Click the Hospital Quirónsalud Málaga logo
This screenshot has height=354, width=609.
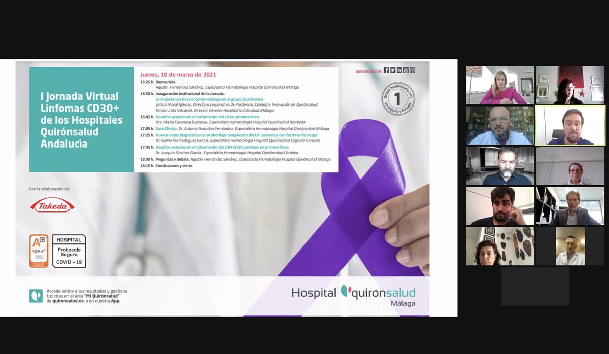point(353,295)
